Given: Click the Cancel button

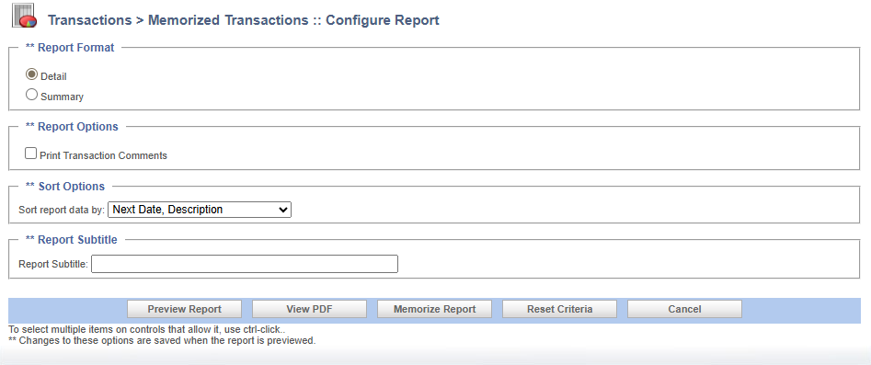Looking at the screenshot, I should 684,309.
